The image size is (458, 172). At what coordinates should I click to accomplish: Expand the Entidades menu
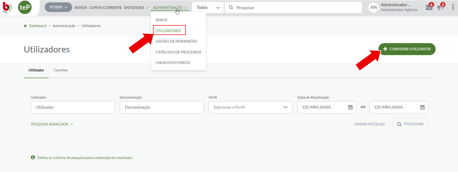pos(136,8)
